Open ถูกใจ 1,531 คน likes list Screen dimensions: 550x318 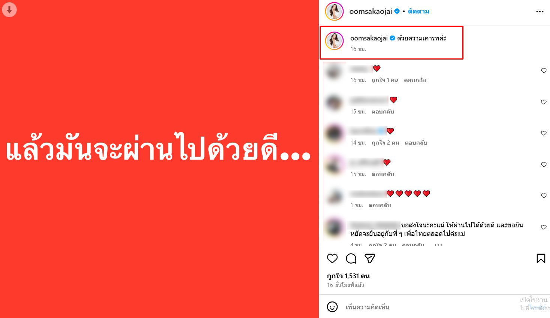pyautogui.click(x=348, y=276)
